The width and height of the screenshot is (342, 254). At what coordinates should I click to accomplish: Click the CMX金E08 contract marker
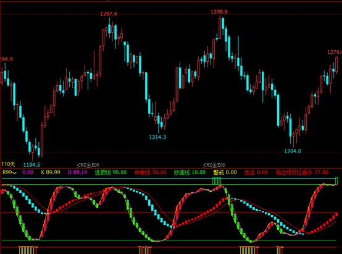(x=214, y=165)
